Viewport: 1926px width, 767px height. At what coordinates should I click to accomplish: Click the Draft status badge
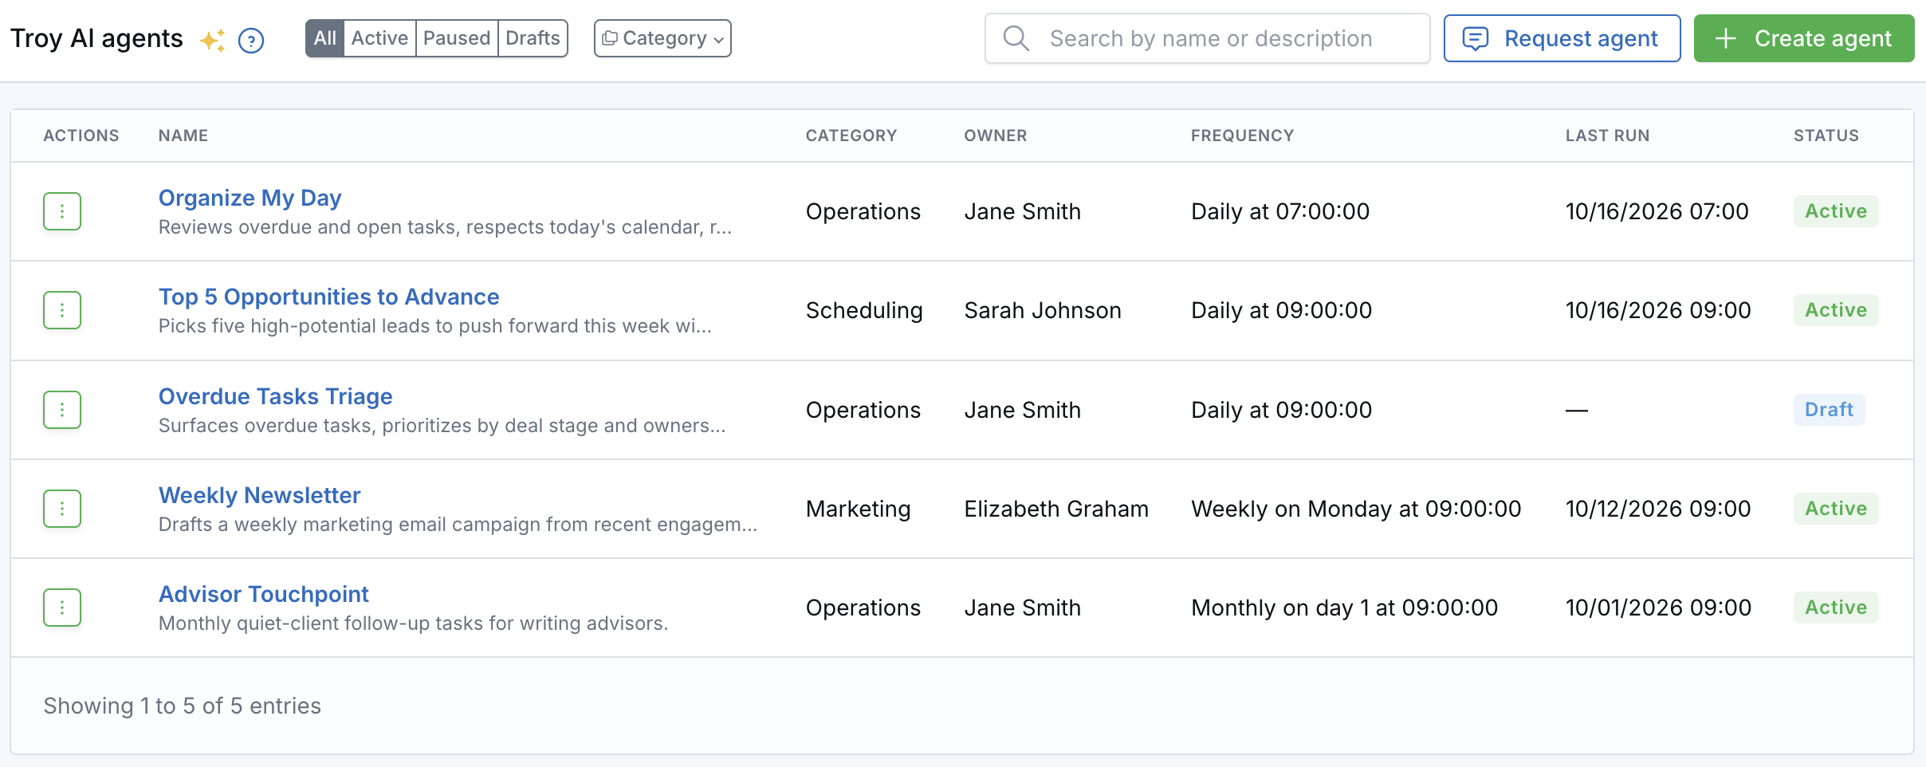(1829, 410)
